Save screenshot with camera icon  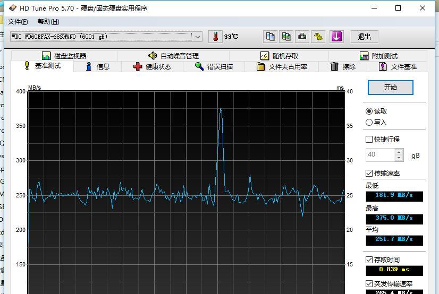coord(302,37)
